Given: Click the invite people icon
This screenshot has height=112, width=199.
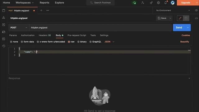Looking at the screenshot, I should click(143, 3).
